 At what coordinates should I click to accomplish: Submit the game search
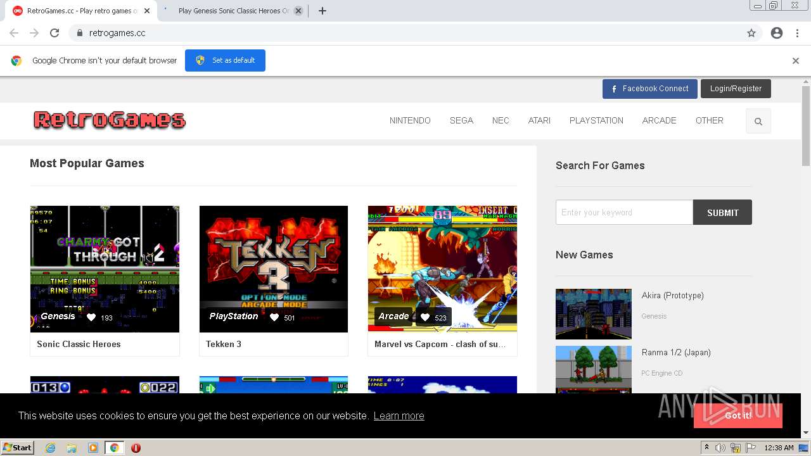pos(722,212)
